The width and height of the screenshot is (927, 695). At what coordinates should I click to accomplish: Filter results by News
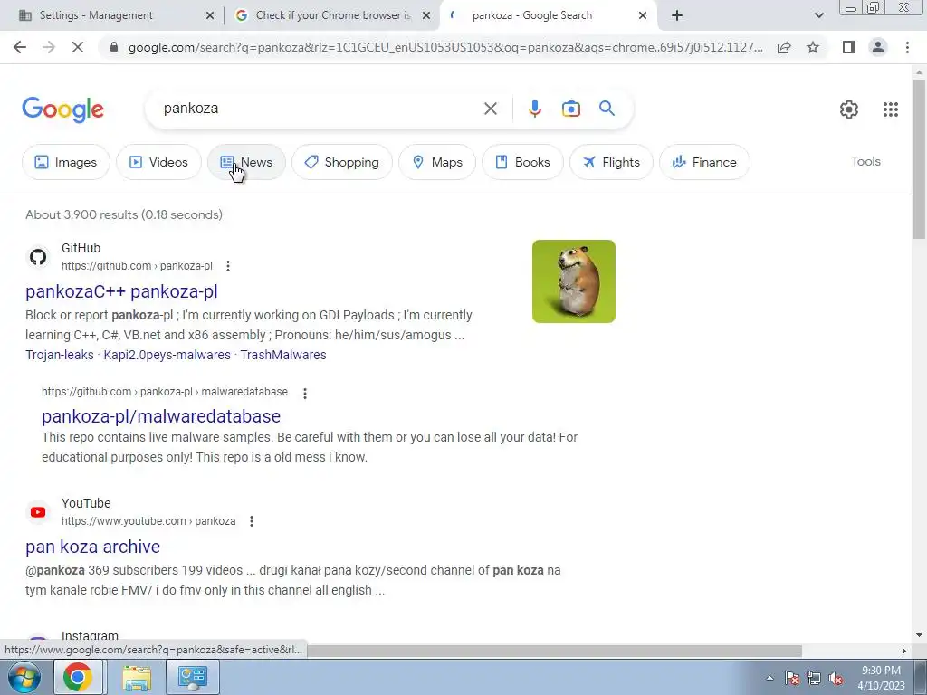(x=246, y=162)
